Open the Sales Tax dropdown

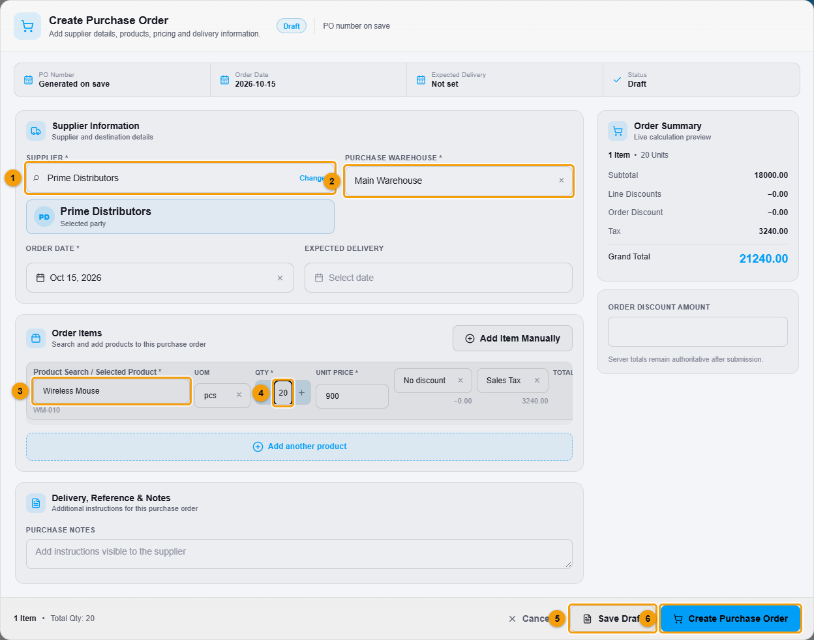click(x=511, y=381)
